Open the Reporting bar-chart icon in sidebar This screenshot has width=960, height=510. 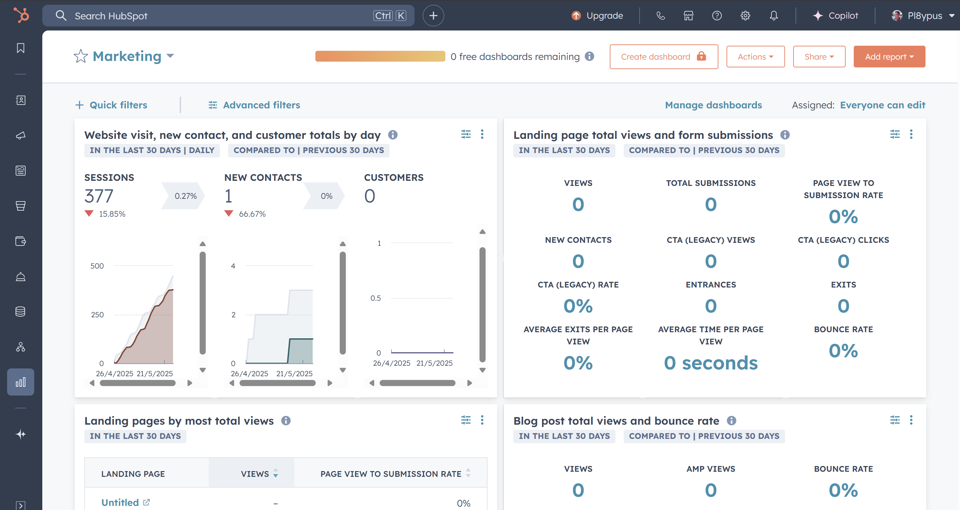21,382
